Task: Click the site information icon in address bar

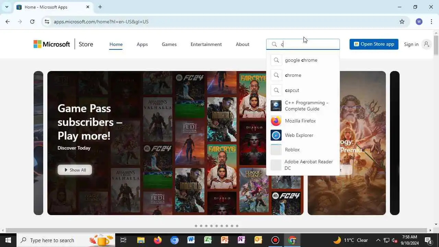Action: (47, 22)
